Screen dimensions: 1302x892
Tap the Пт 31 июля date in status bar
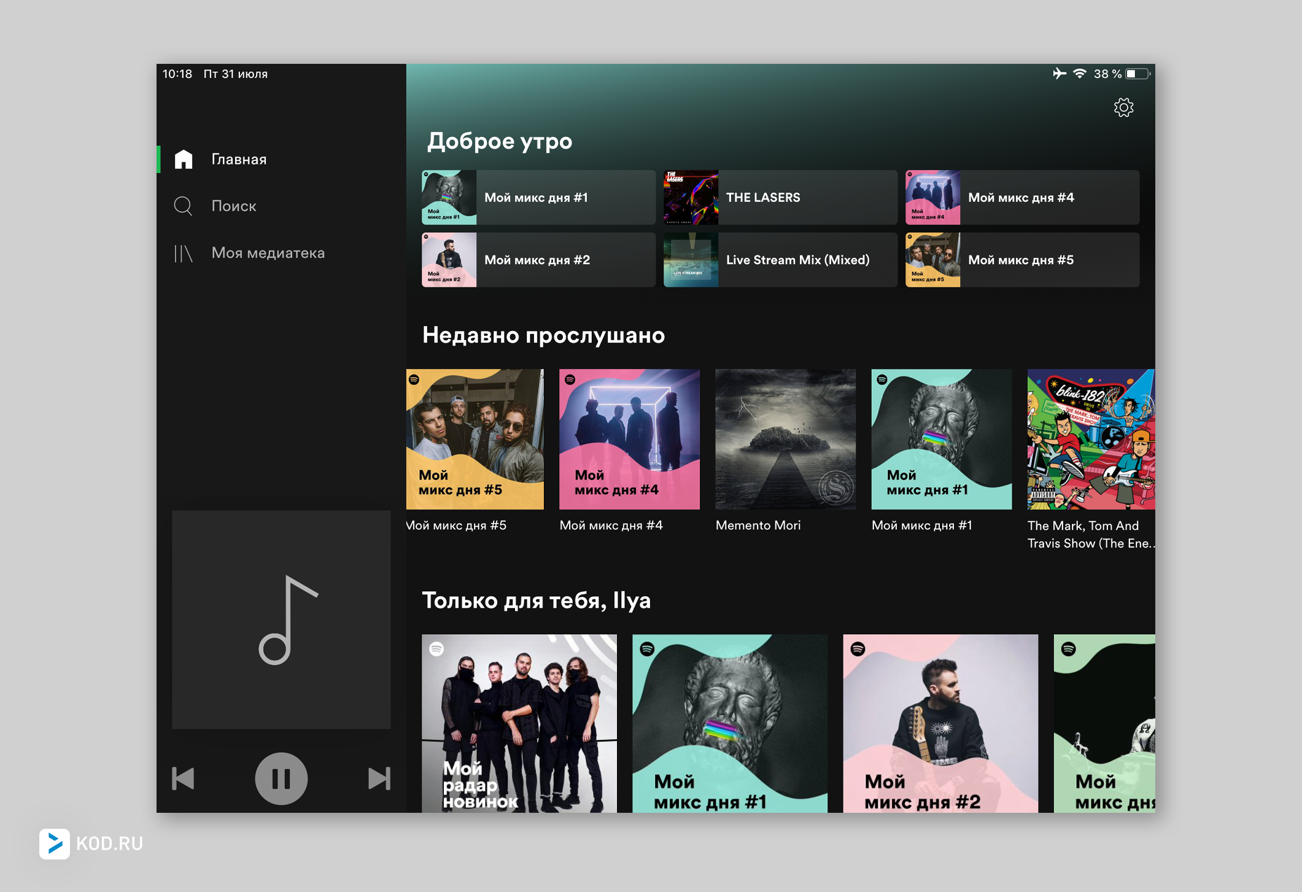point(236,74)
